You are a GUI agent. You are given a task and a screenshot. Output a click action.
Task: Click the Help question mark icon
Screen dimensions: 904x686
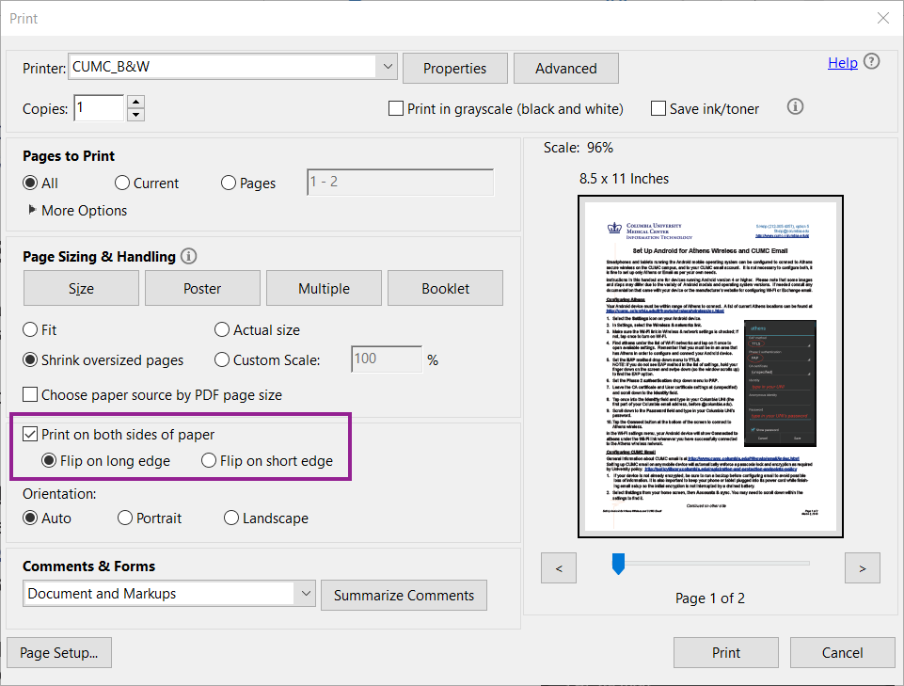[x=871, y=62]
